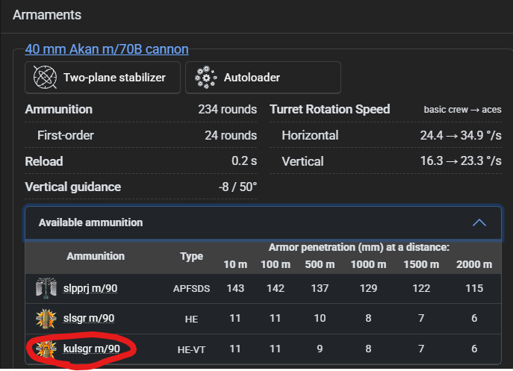This screenshot has width=513, height=371.
Task: Click the APFSDS type cell
Action: 191,289
